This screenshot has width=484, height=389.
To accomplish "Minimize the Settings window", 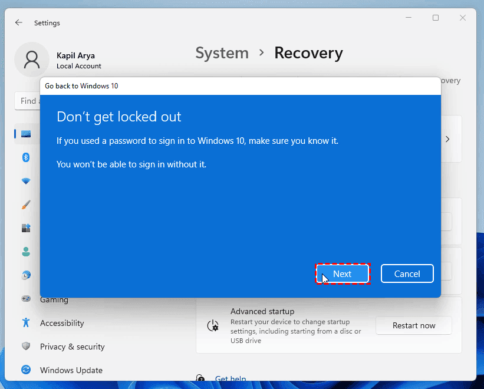I will point(409,18).
